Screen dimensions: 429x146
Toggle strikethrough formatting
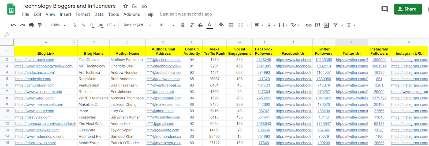click(200, 25)
